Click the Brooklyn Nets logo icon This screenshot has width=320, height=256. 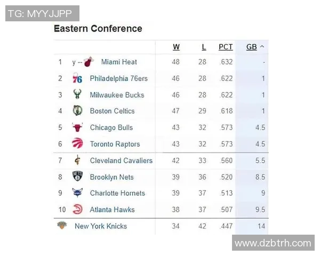(x=77, y=177)
